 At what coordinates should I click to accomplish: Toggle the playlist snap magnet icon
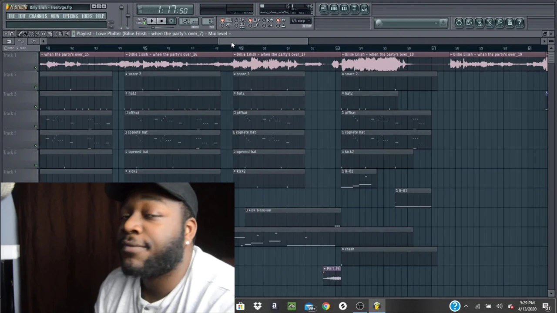(x=12, y=34)
